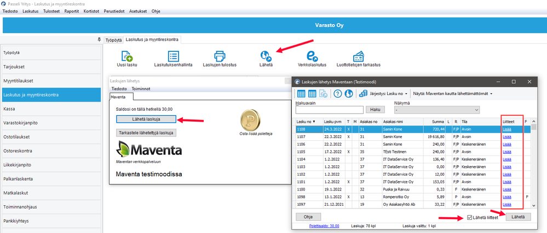Click the globe icon in Maventaan dialog toolbar
547x233 pixels.
point(348,93)
